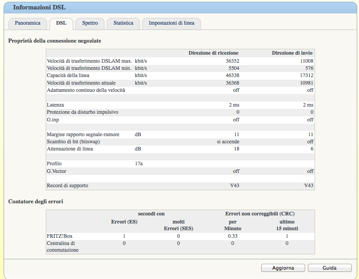Select the 'si accende' bitswap value
This screenshot has width=359, height=279.
(228, 142)
